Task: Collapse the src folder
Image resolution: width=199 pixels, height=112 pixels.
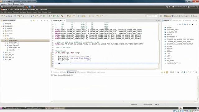Action: pos(3,36)
